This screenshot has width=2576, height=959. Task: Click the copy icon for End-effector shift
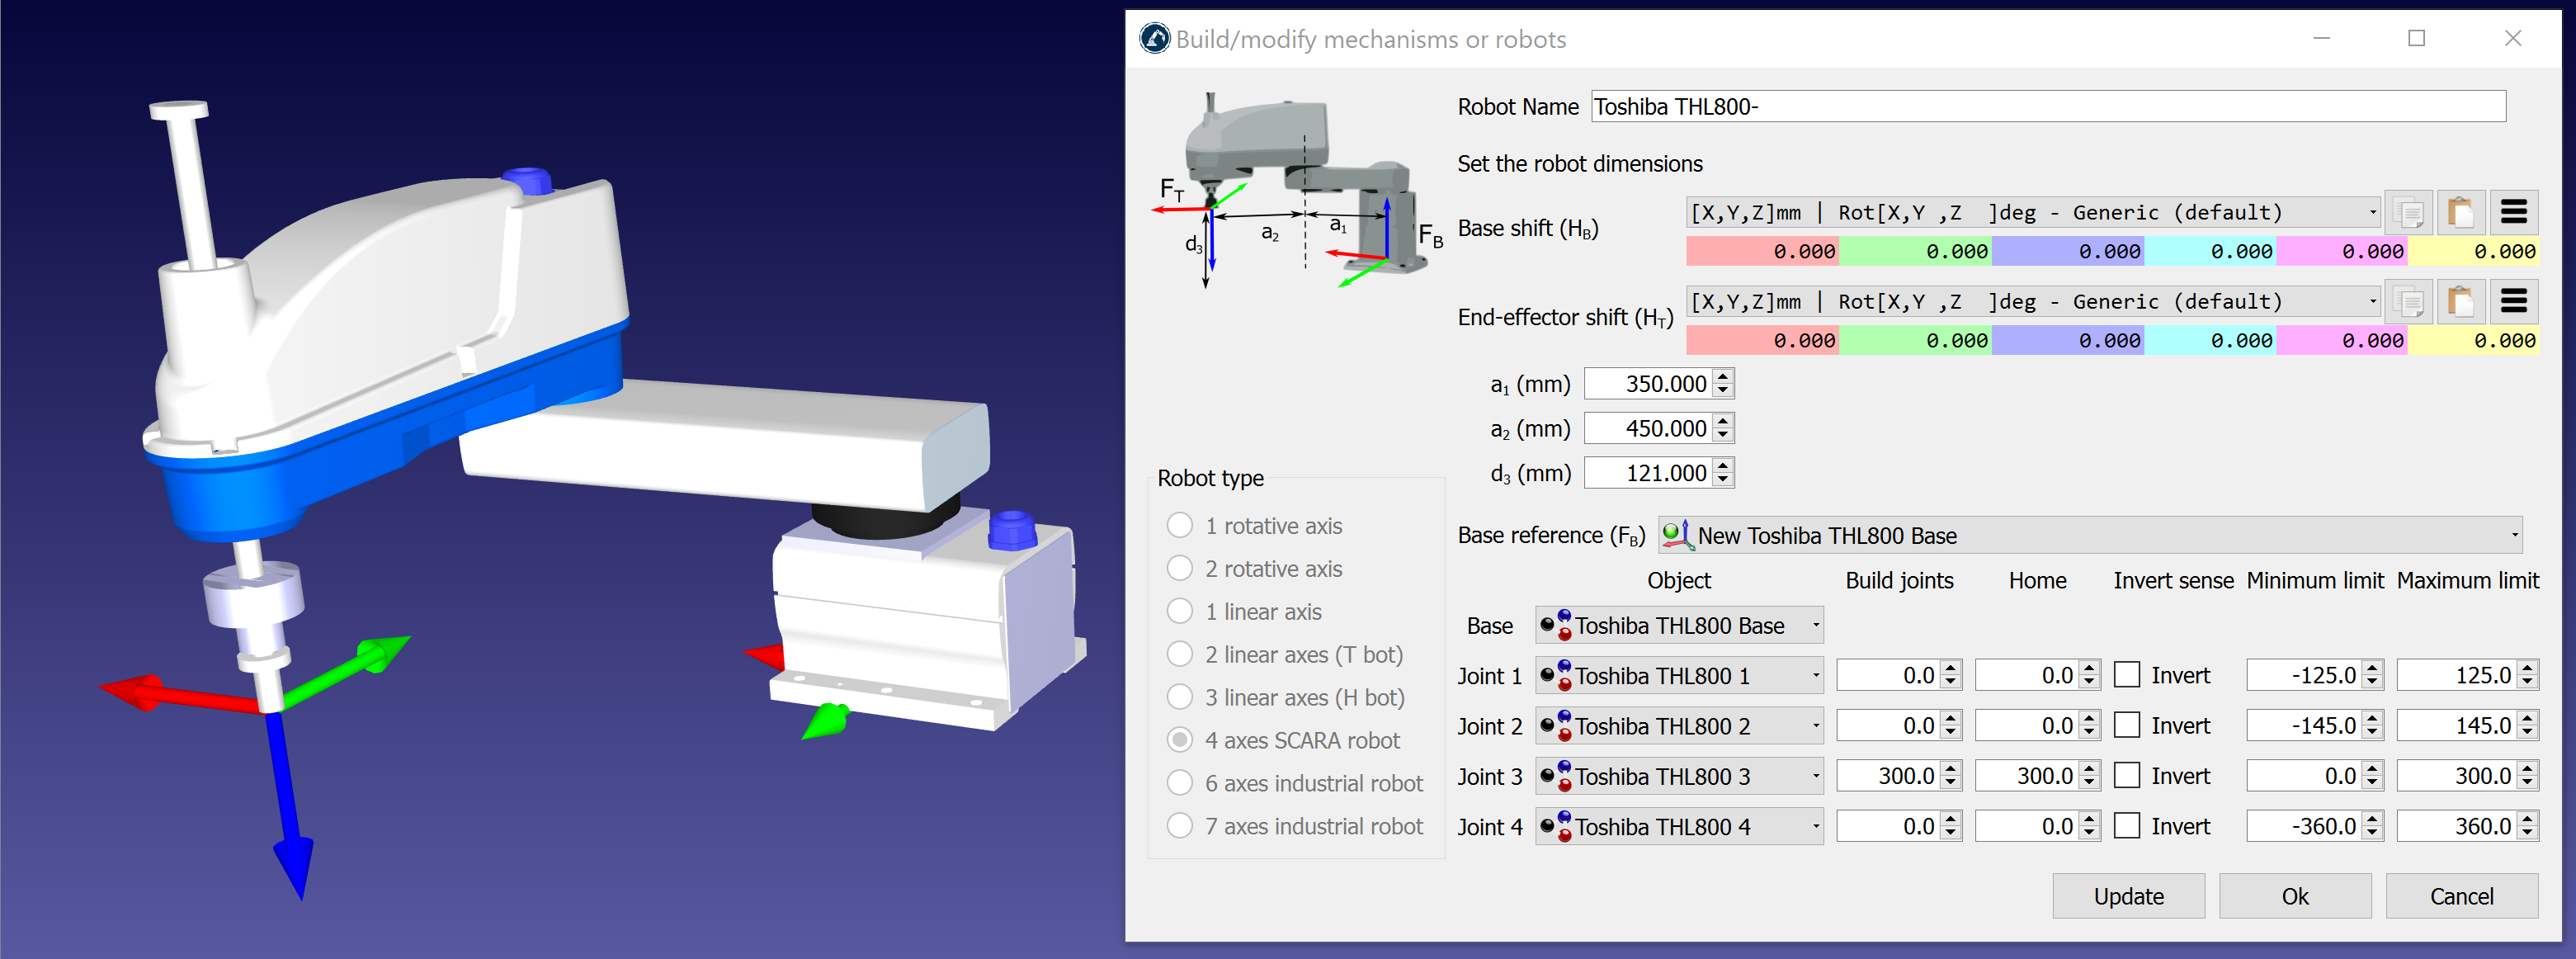2410,302
